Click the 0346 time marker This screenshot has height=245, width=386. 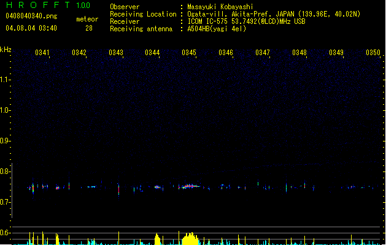(x=226, y=53)
